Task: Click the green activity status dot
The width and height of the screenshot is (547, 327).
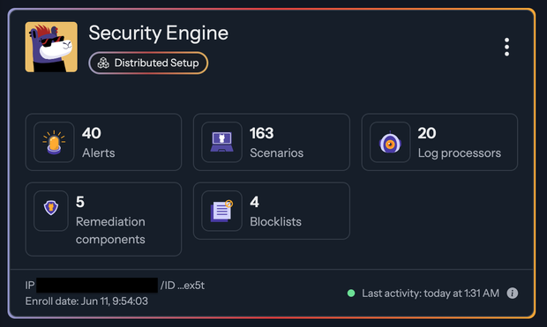Action: (x=351, y=294)
